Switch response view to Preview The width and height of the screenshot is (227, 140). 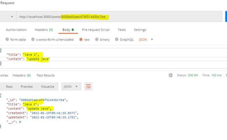coord(27,86)
